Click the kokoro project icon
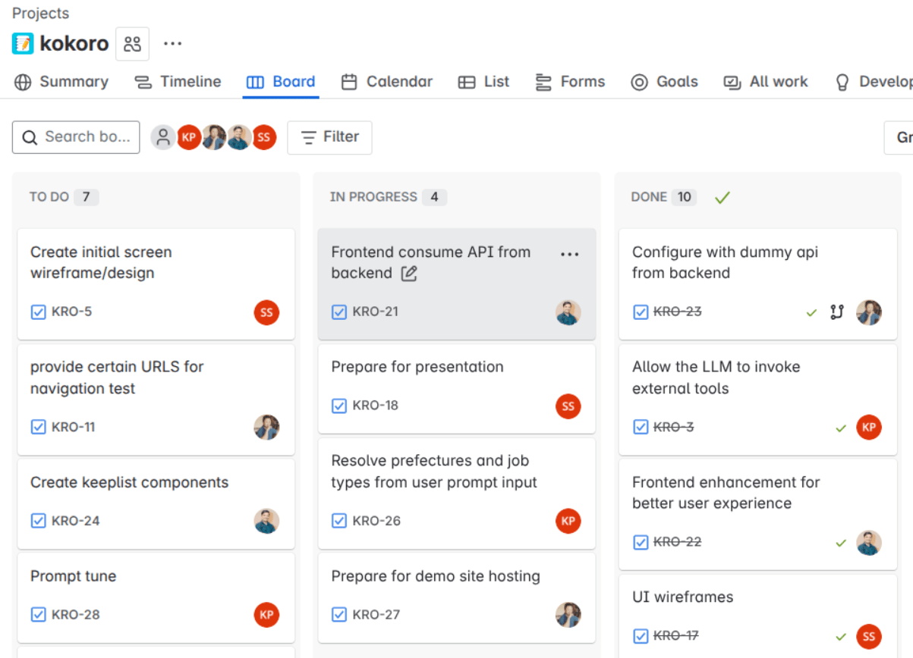 pyautogui.click(x=23, y=43)
